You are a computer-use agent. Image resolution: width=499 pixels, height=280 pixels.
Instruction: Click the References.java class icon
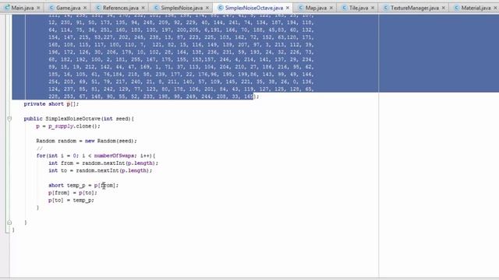tap(98, 8)
